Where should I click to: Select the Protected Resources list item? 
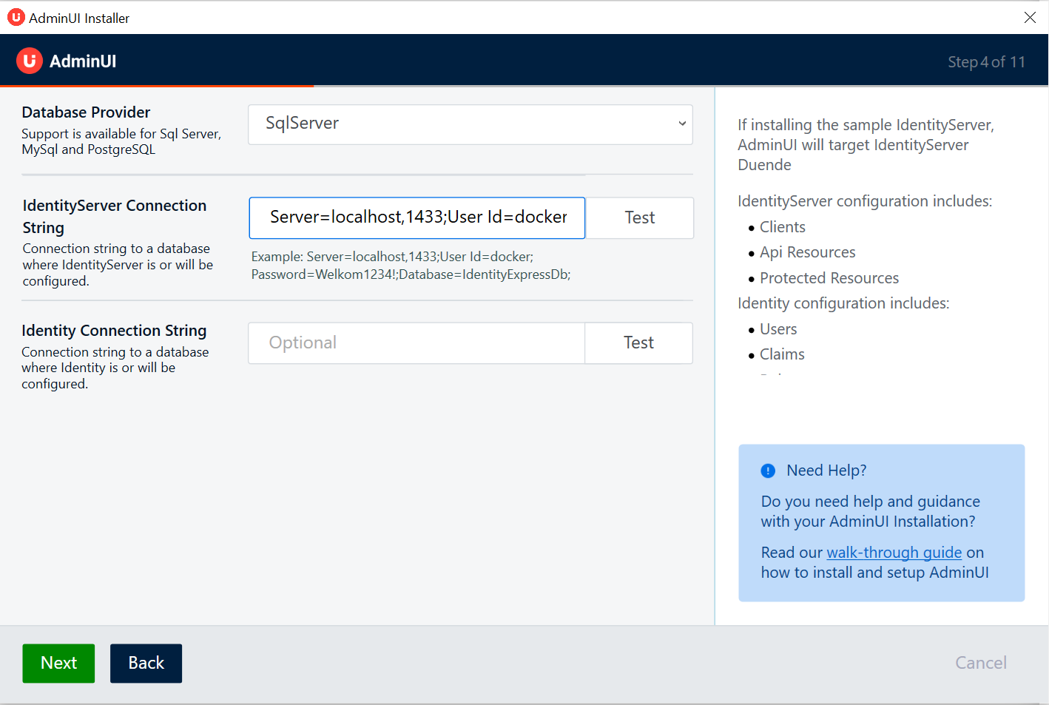(829, 278)
